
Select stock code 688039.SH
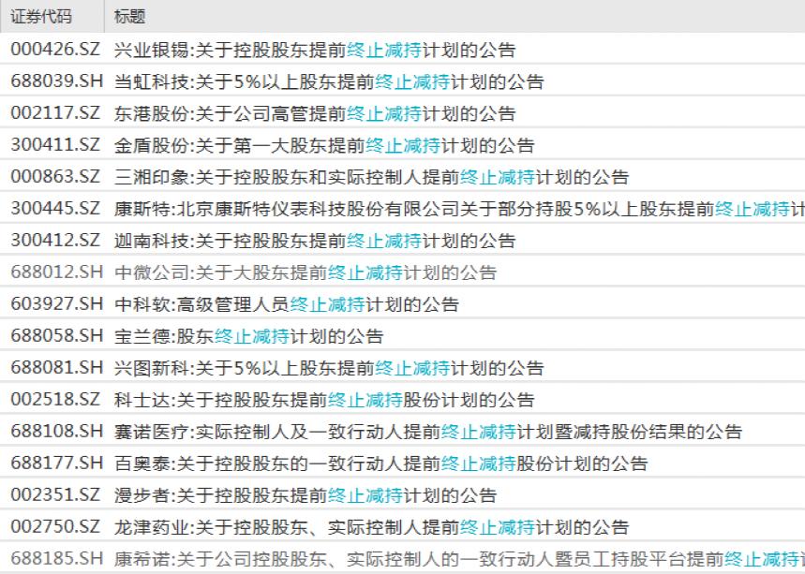tap(56, 81)
